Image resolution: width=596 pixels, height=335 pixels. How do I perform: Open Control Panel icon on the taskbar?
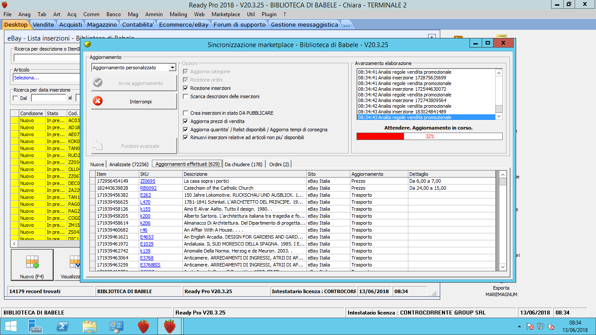[x=116, y=326]
